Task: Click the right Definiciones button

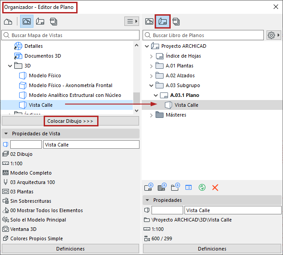Action: click(x=212, y=249)
